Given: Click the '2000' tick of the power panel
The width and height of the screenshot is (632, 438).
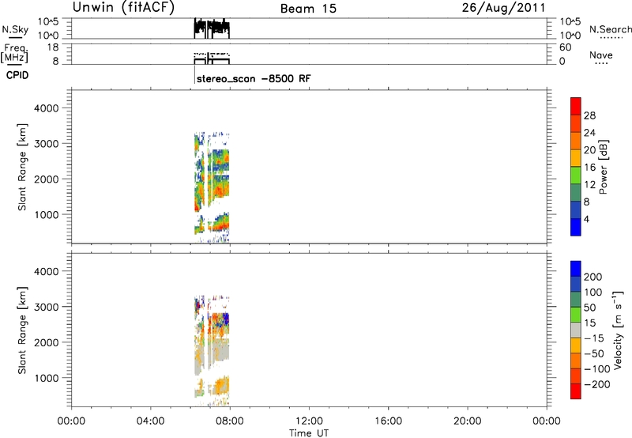Looking at the screenshot, I should 46,179.
